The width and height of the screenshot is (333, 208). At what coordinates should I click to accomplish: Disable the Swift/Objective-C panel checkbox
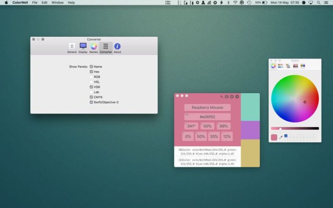coord(91,102)
